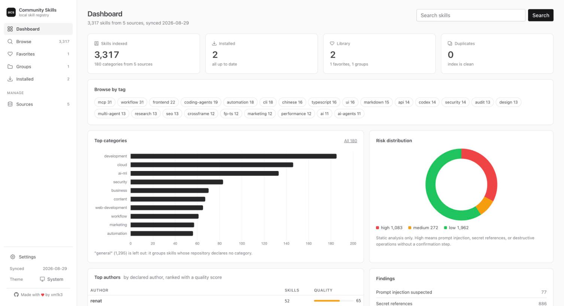Click the Browse magnifier icon in sidebar
This screenshot has height=306, width=564.
10,42
